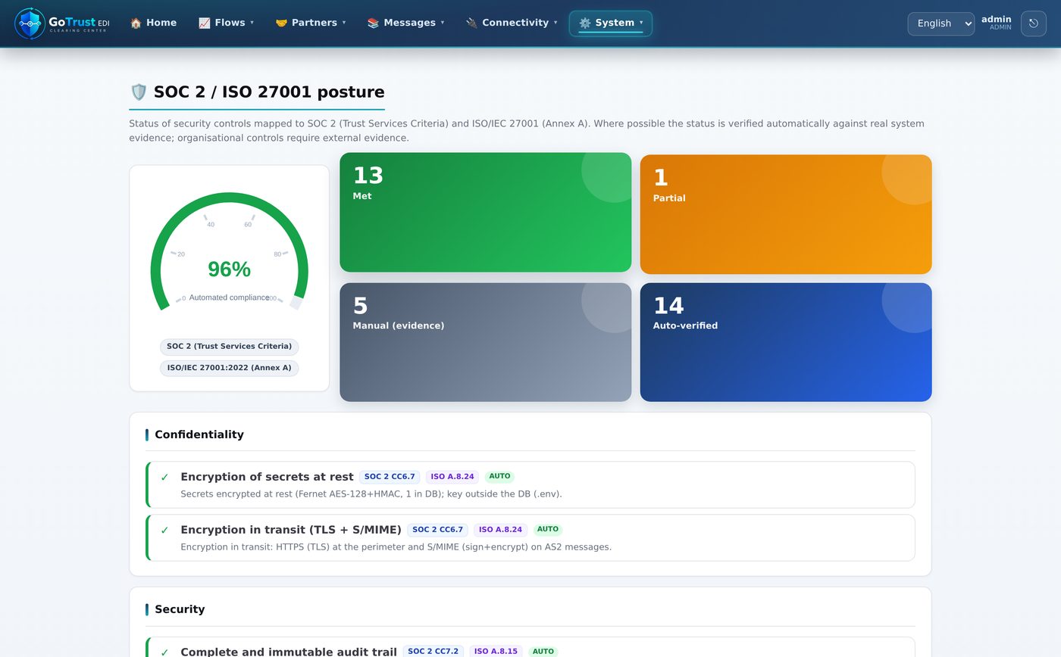Open the Messages menu
1061x657 pixels.
tap(405, 23)
